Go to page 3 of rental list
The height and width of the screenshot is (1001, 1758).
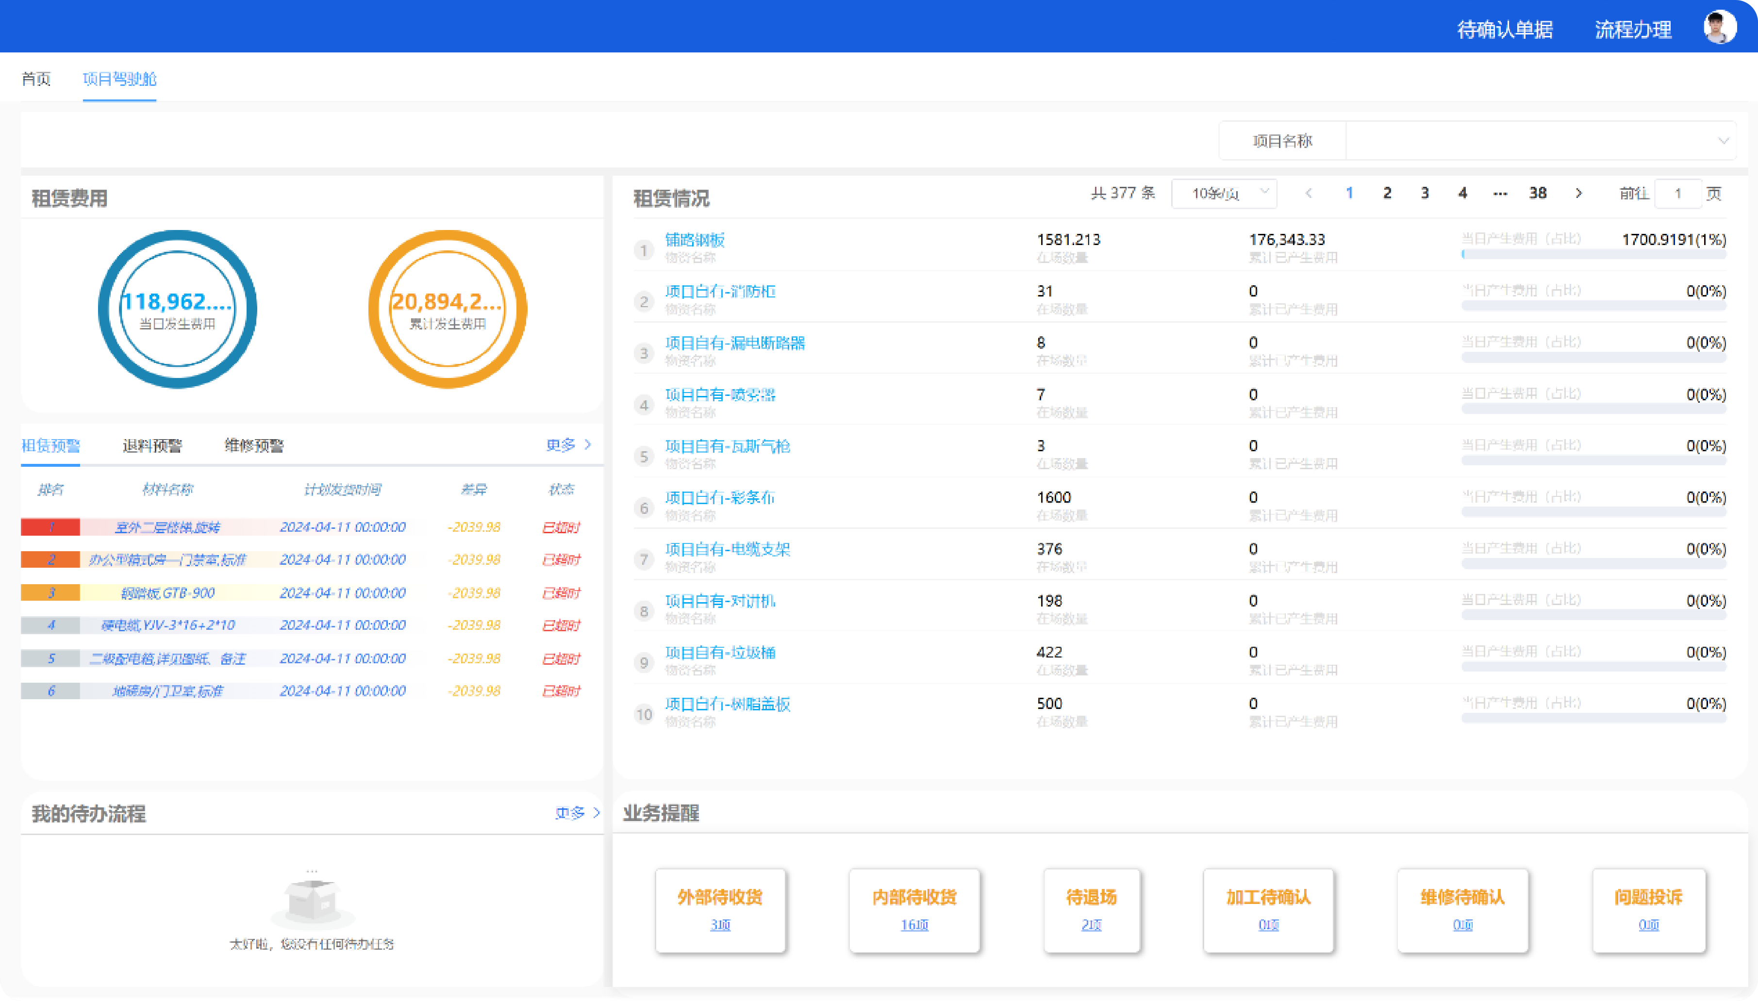pyautogui.click(x=1425, y=193)
